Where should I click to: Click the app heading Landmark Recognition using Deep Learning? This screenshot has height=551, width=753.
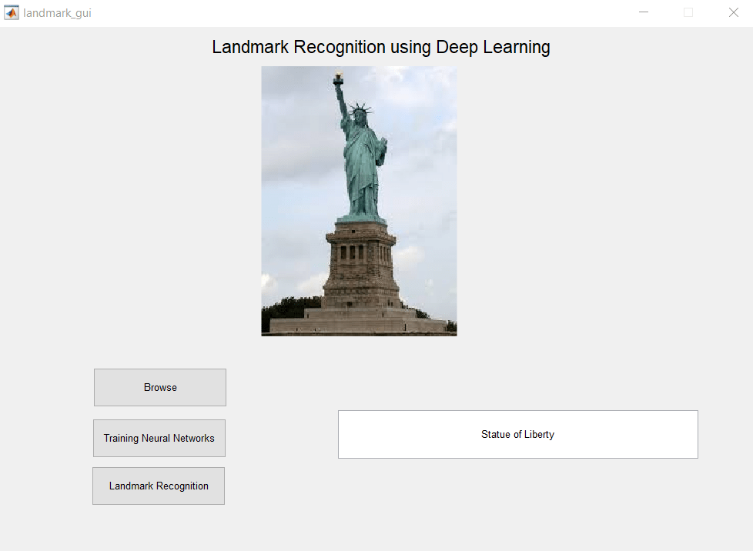point(380,47)
